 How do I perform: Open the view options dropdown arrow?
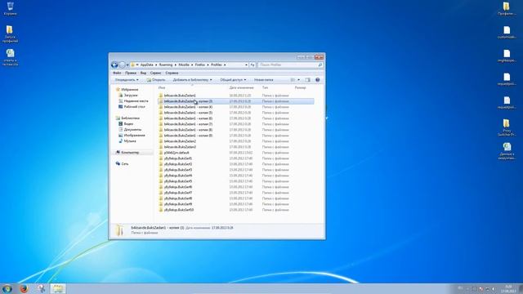tap(298, 80)
